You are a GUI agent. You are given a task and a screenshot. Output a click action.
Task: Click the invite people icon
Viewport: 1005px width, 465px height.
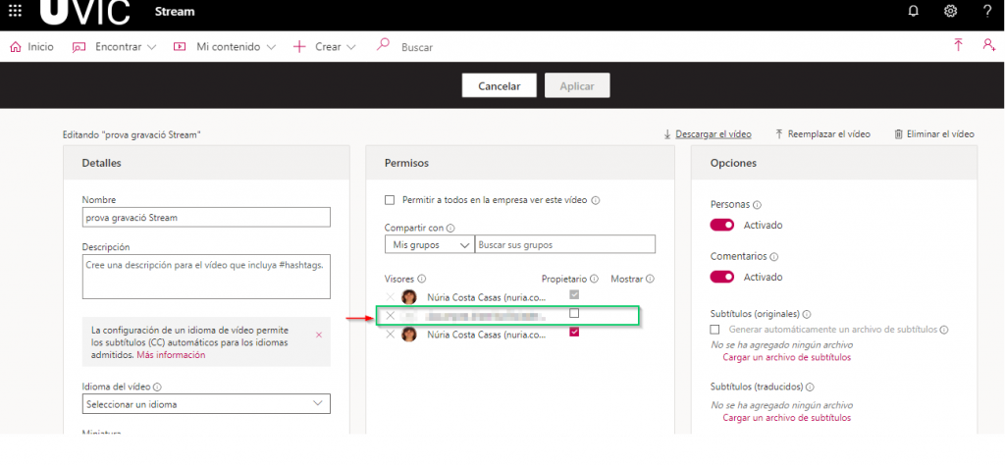pos(988,46)
